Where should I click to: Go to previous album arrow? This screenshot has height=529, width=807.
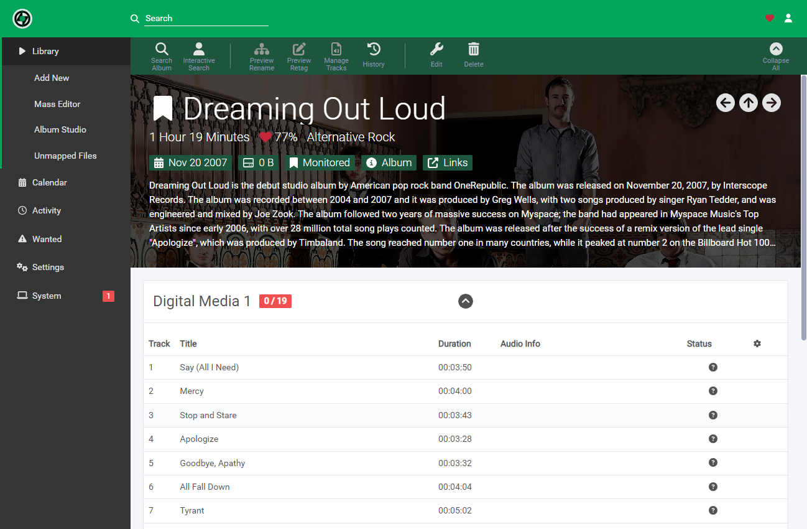coord(726,103)
